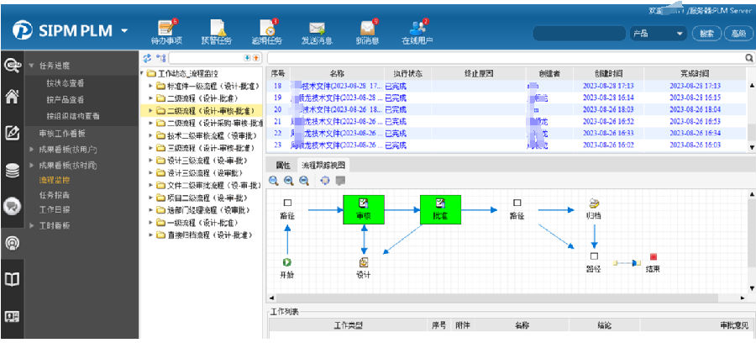Open 工作日报 menu item
Screen dimensions: 756x343
tap(55, 209)
